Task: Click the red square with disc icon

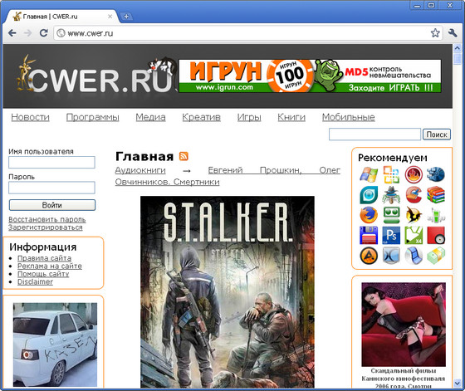Action: point(436,236)
